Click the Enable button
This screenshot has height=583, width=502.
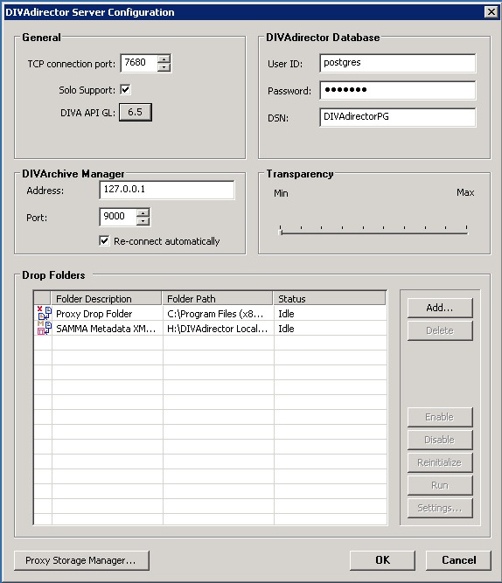pyautogui.click(x=440, y=417)
